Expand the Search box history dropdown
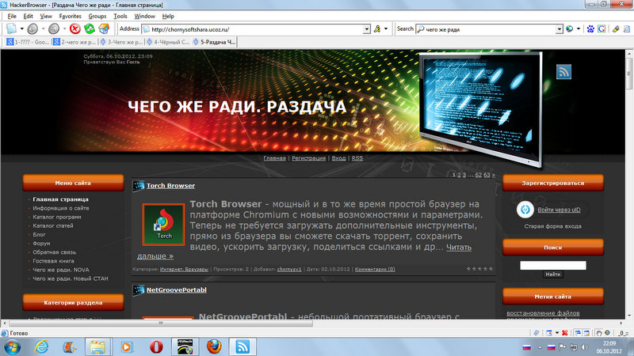The width and height of the screenshot is (634, 356). [560, 29]
